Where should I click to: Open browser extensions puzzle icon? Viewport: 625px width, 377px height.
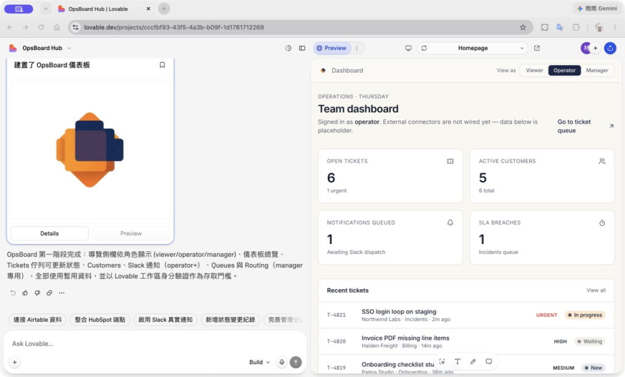pos(576,27)
